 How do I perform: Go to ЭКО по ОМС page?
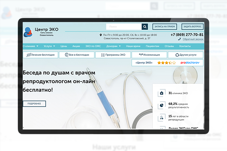click(x=93, y=46)
